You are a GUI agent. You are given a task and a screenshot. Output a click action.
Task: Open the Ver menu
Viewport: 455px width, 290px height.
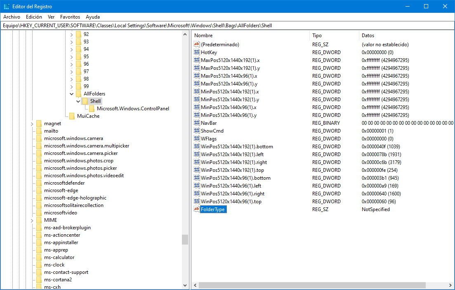point(51,17)
